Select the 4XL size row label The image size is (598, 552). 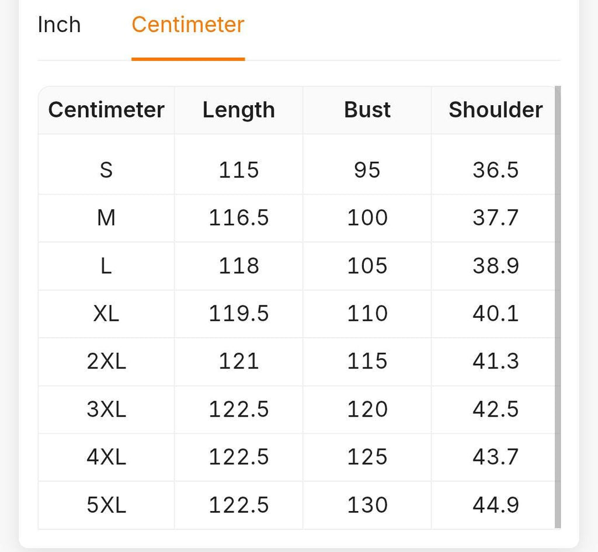[x=106, y=457]
